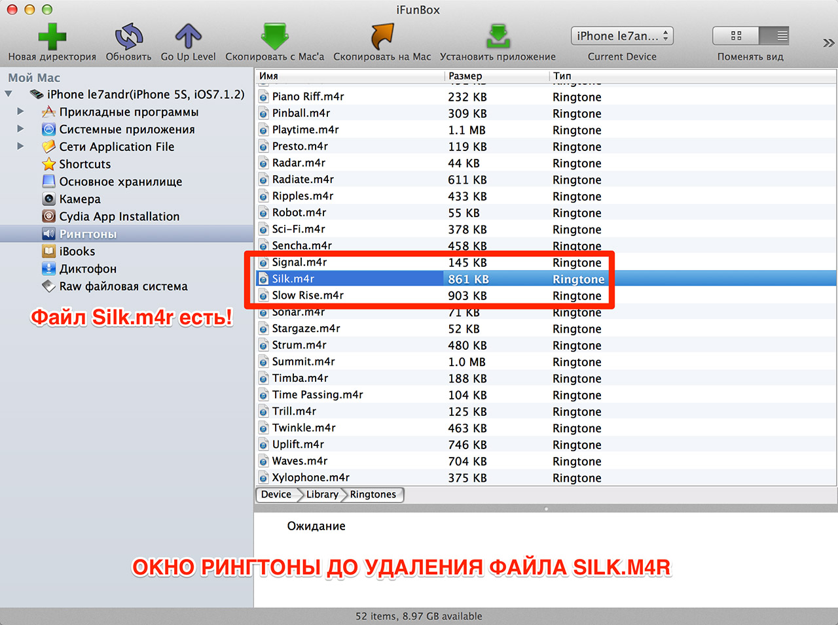Collapse the iPhone le7andr device tree
Image resolution: width=838 pixels, height=625 pixels.
click(x=9, y=94)
